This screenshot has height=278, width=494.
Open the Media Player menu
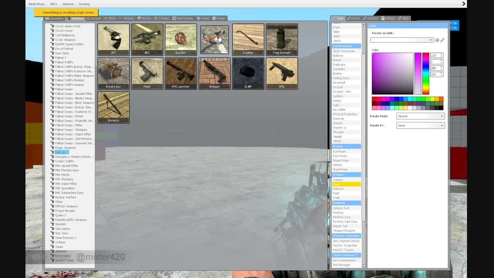click(37, 4)
